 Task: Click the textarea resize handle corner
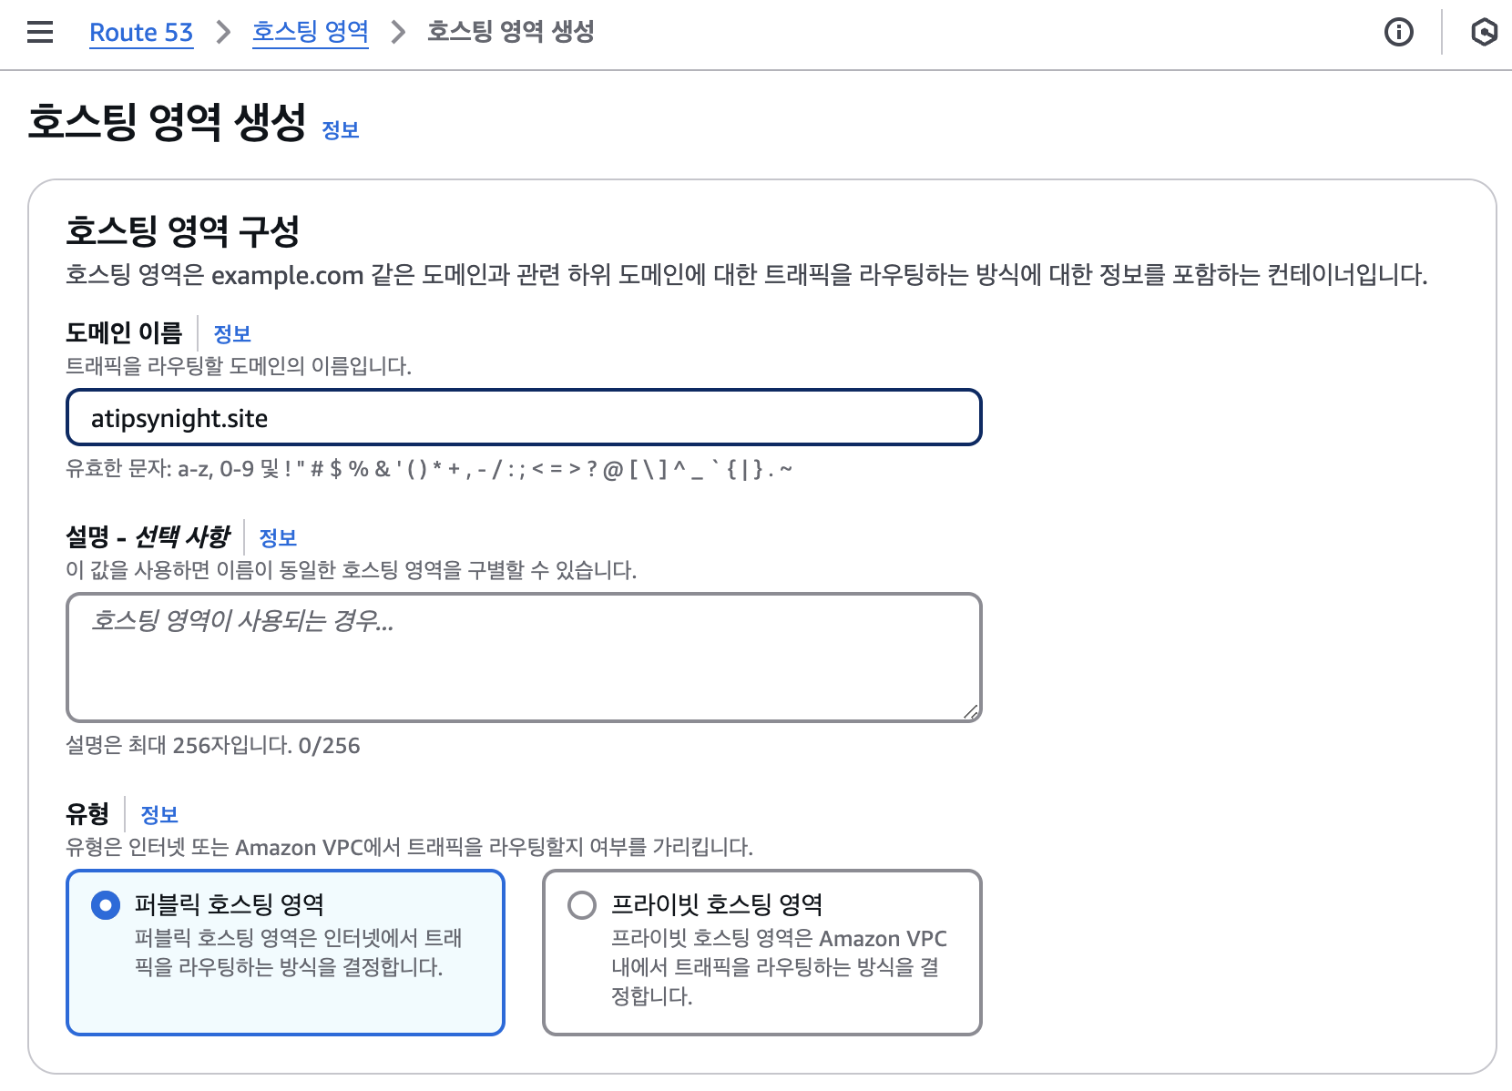(x=971, y=712)
